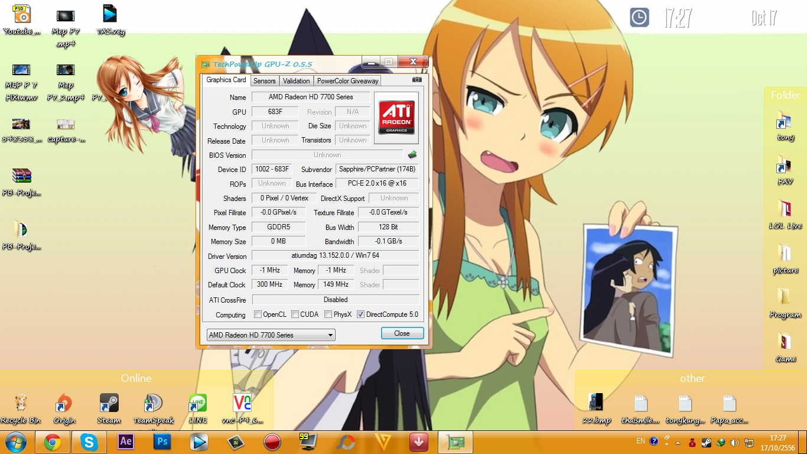807x454 pixels.
Task: Toggle the OpenCL checkbox
Action: (258, 314)
